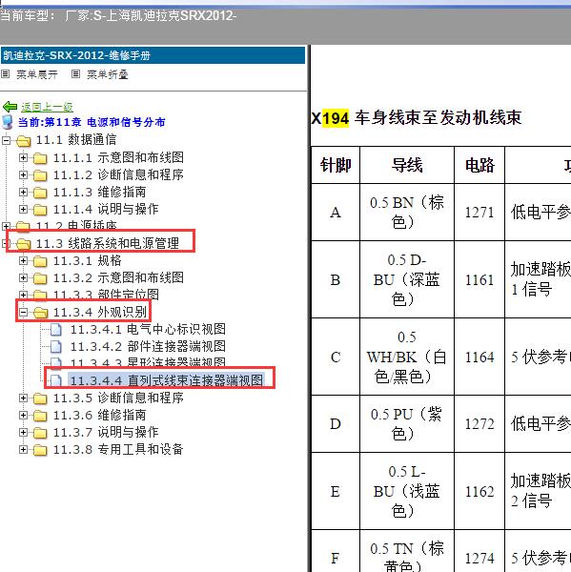Click folder icon of 11.3.8 专用工具和设备
571x572 pixels.
click(x=40, y=450)
